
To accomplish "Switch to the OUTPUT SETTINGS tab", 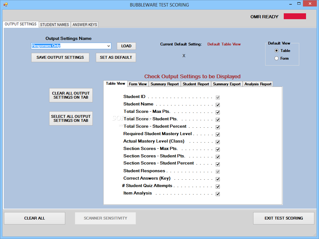I will coord(20,24).
